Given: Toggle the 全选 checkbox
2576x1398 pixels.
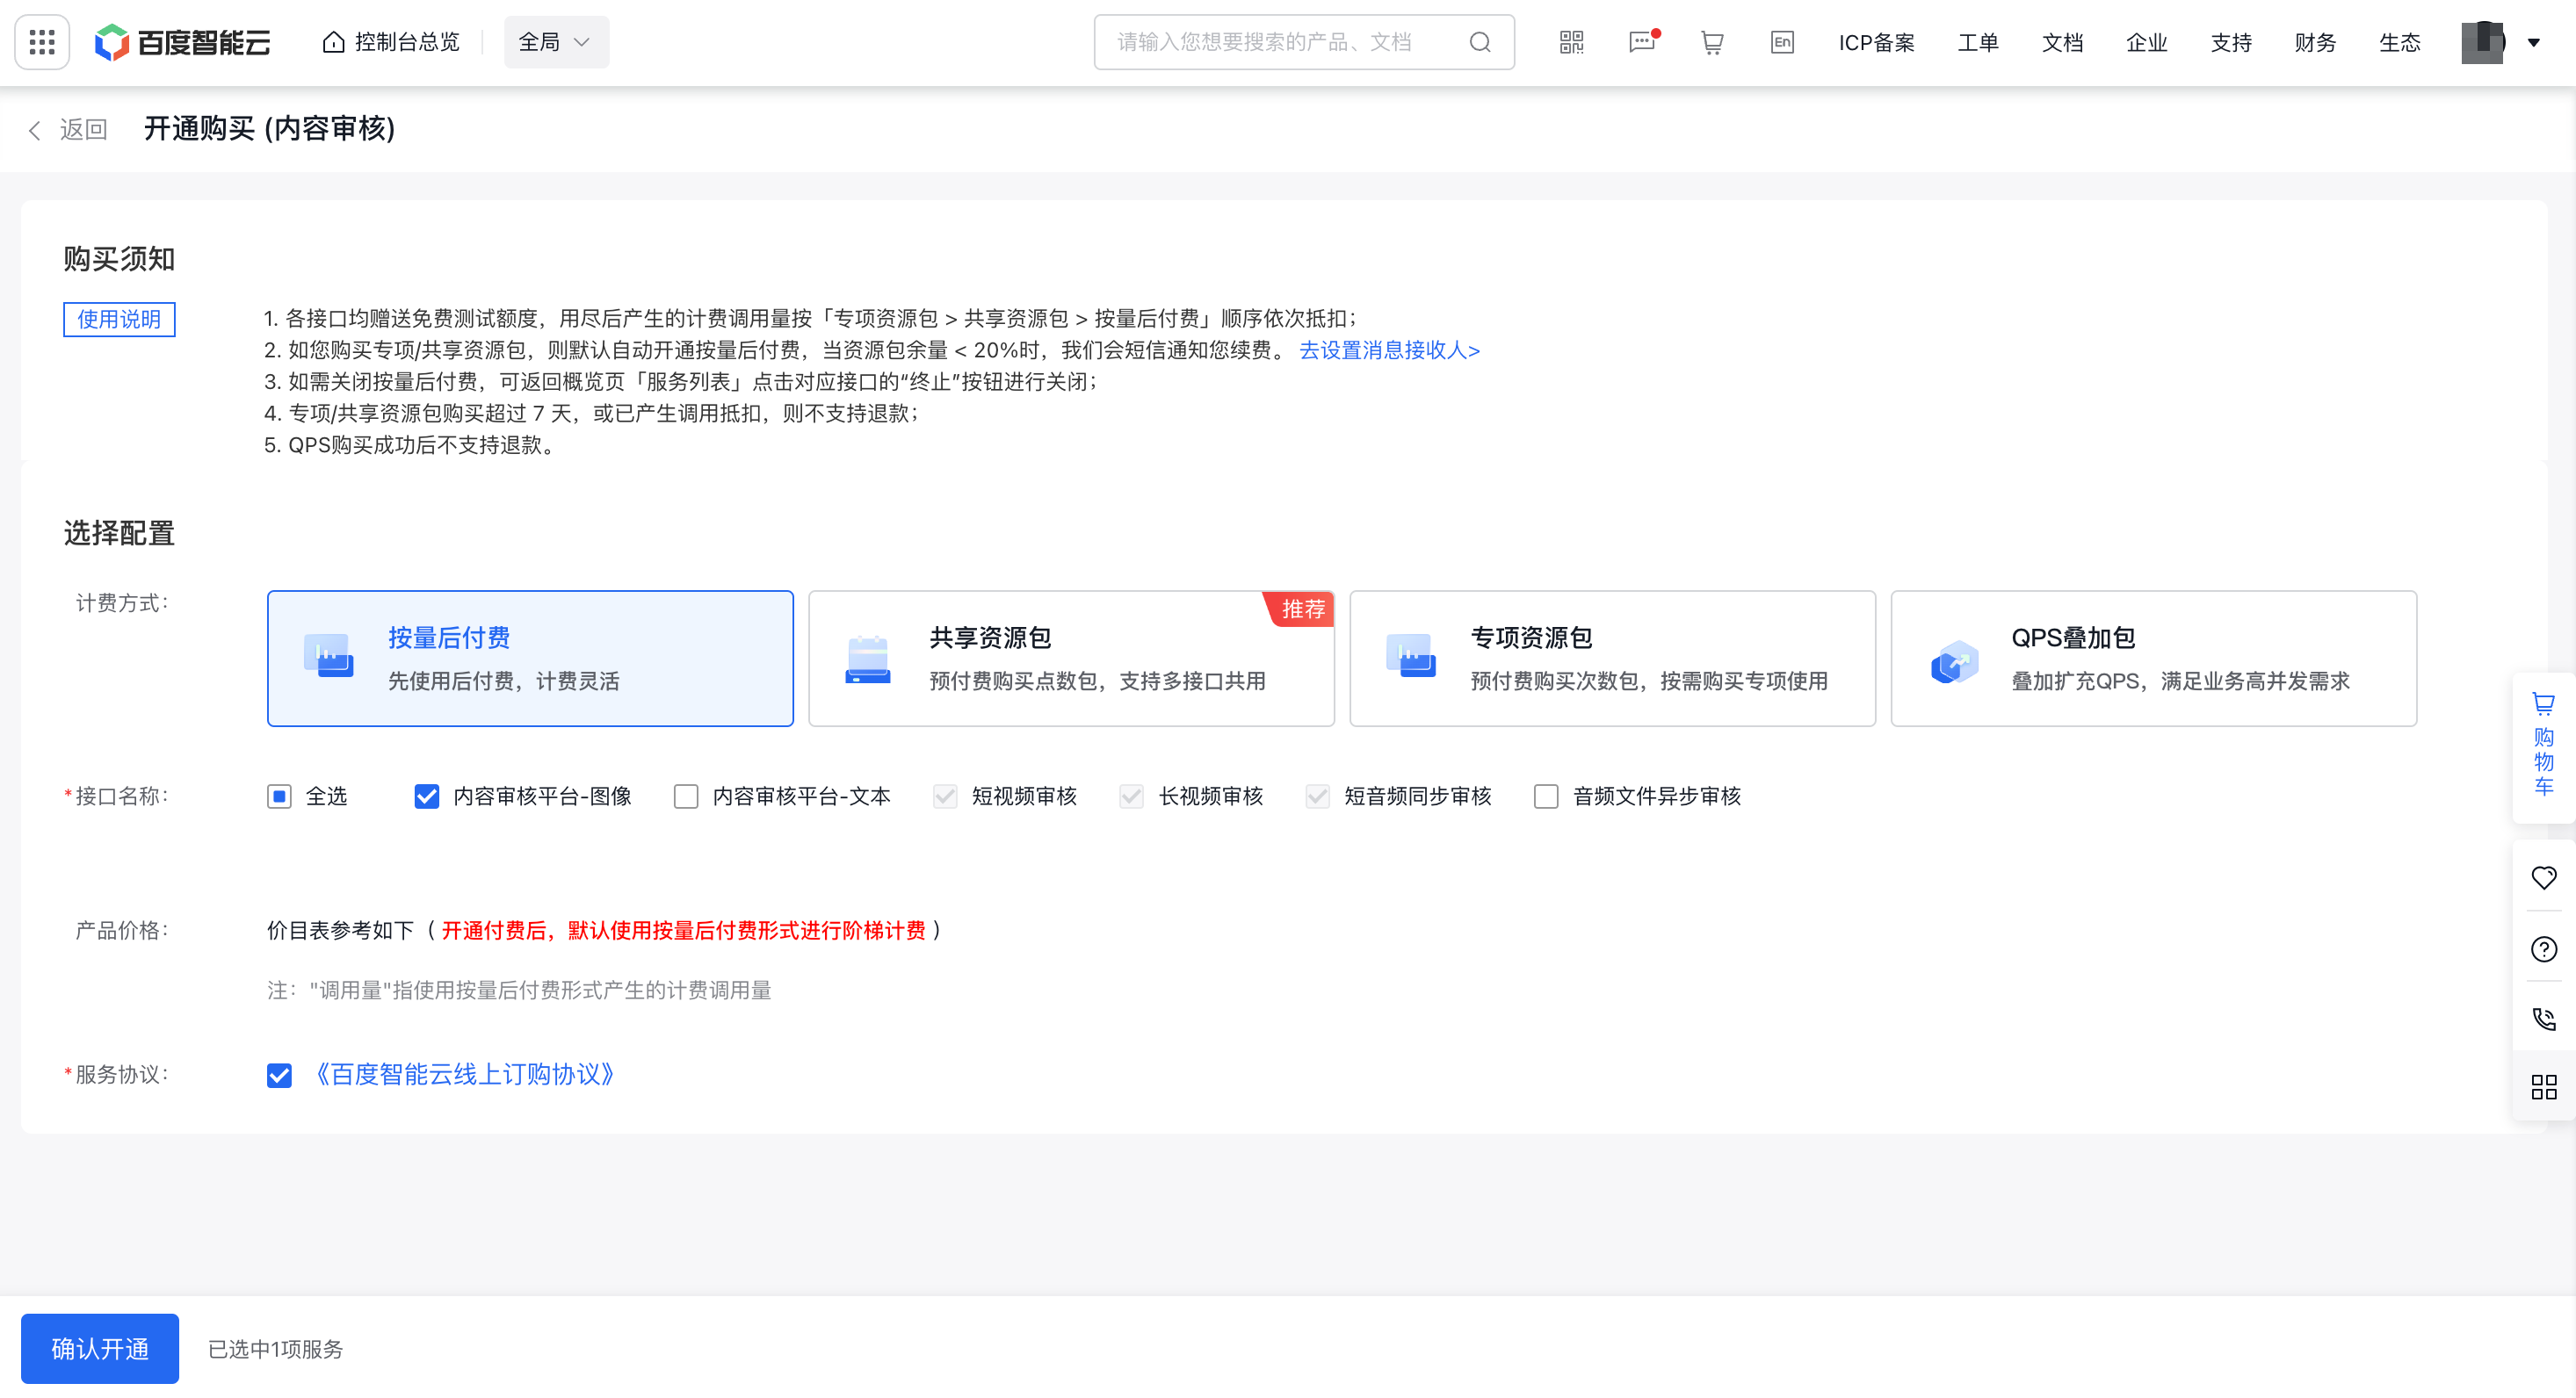Looking at the screenshot, I should click(x=279, y=796).
